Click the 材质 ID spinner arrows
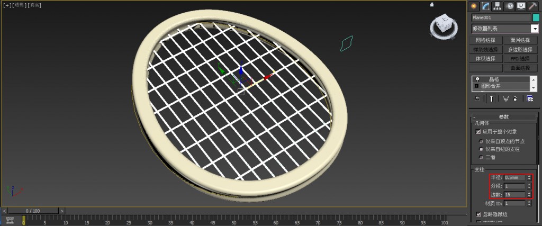This screenshot has height=226, width=542. pyautogui.click(x=529, y=203)
